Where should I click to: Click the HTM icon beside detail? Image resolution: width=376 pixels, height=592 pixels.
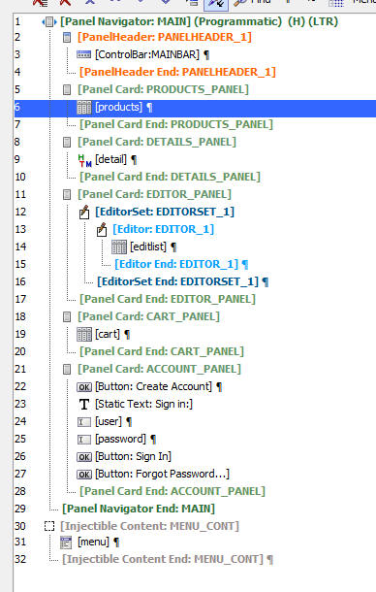[x=84, y=160]
